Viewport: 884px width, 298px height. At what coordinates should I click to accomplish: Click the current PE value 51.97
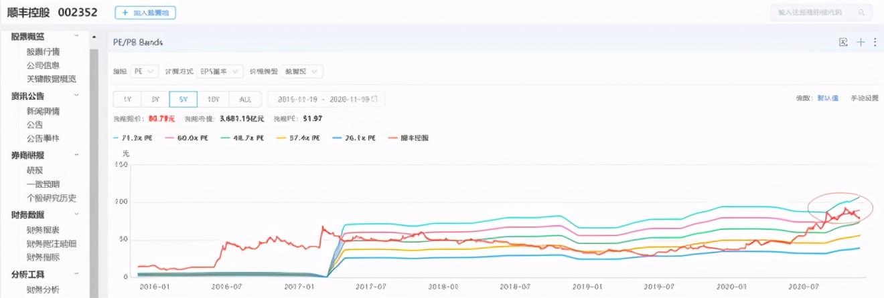(313, 118)
